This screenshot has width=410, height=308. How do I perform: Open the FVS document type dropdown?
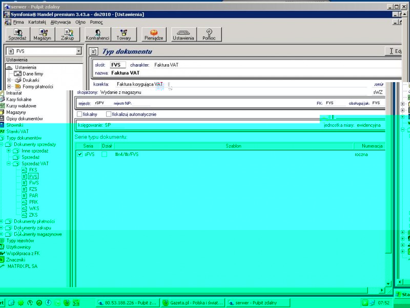[x=79, y=51]
